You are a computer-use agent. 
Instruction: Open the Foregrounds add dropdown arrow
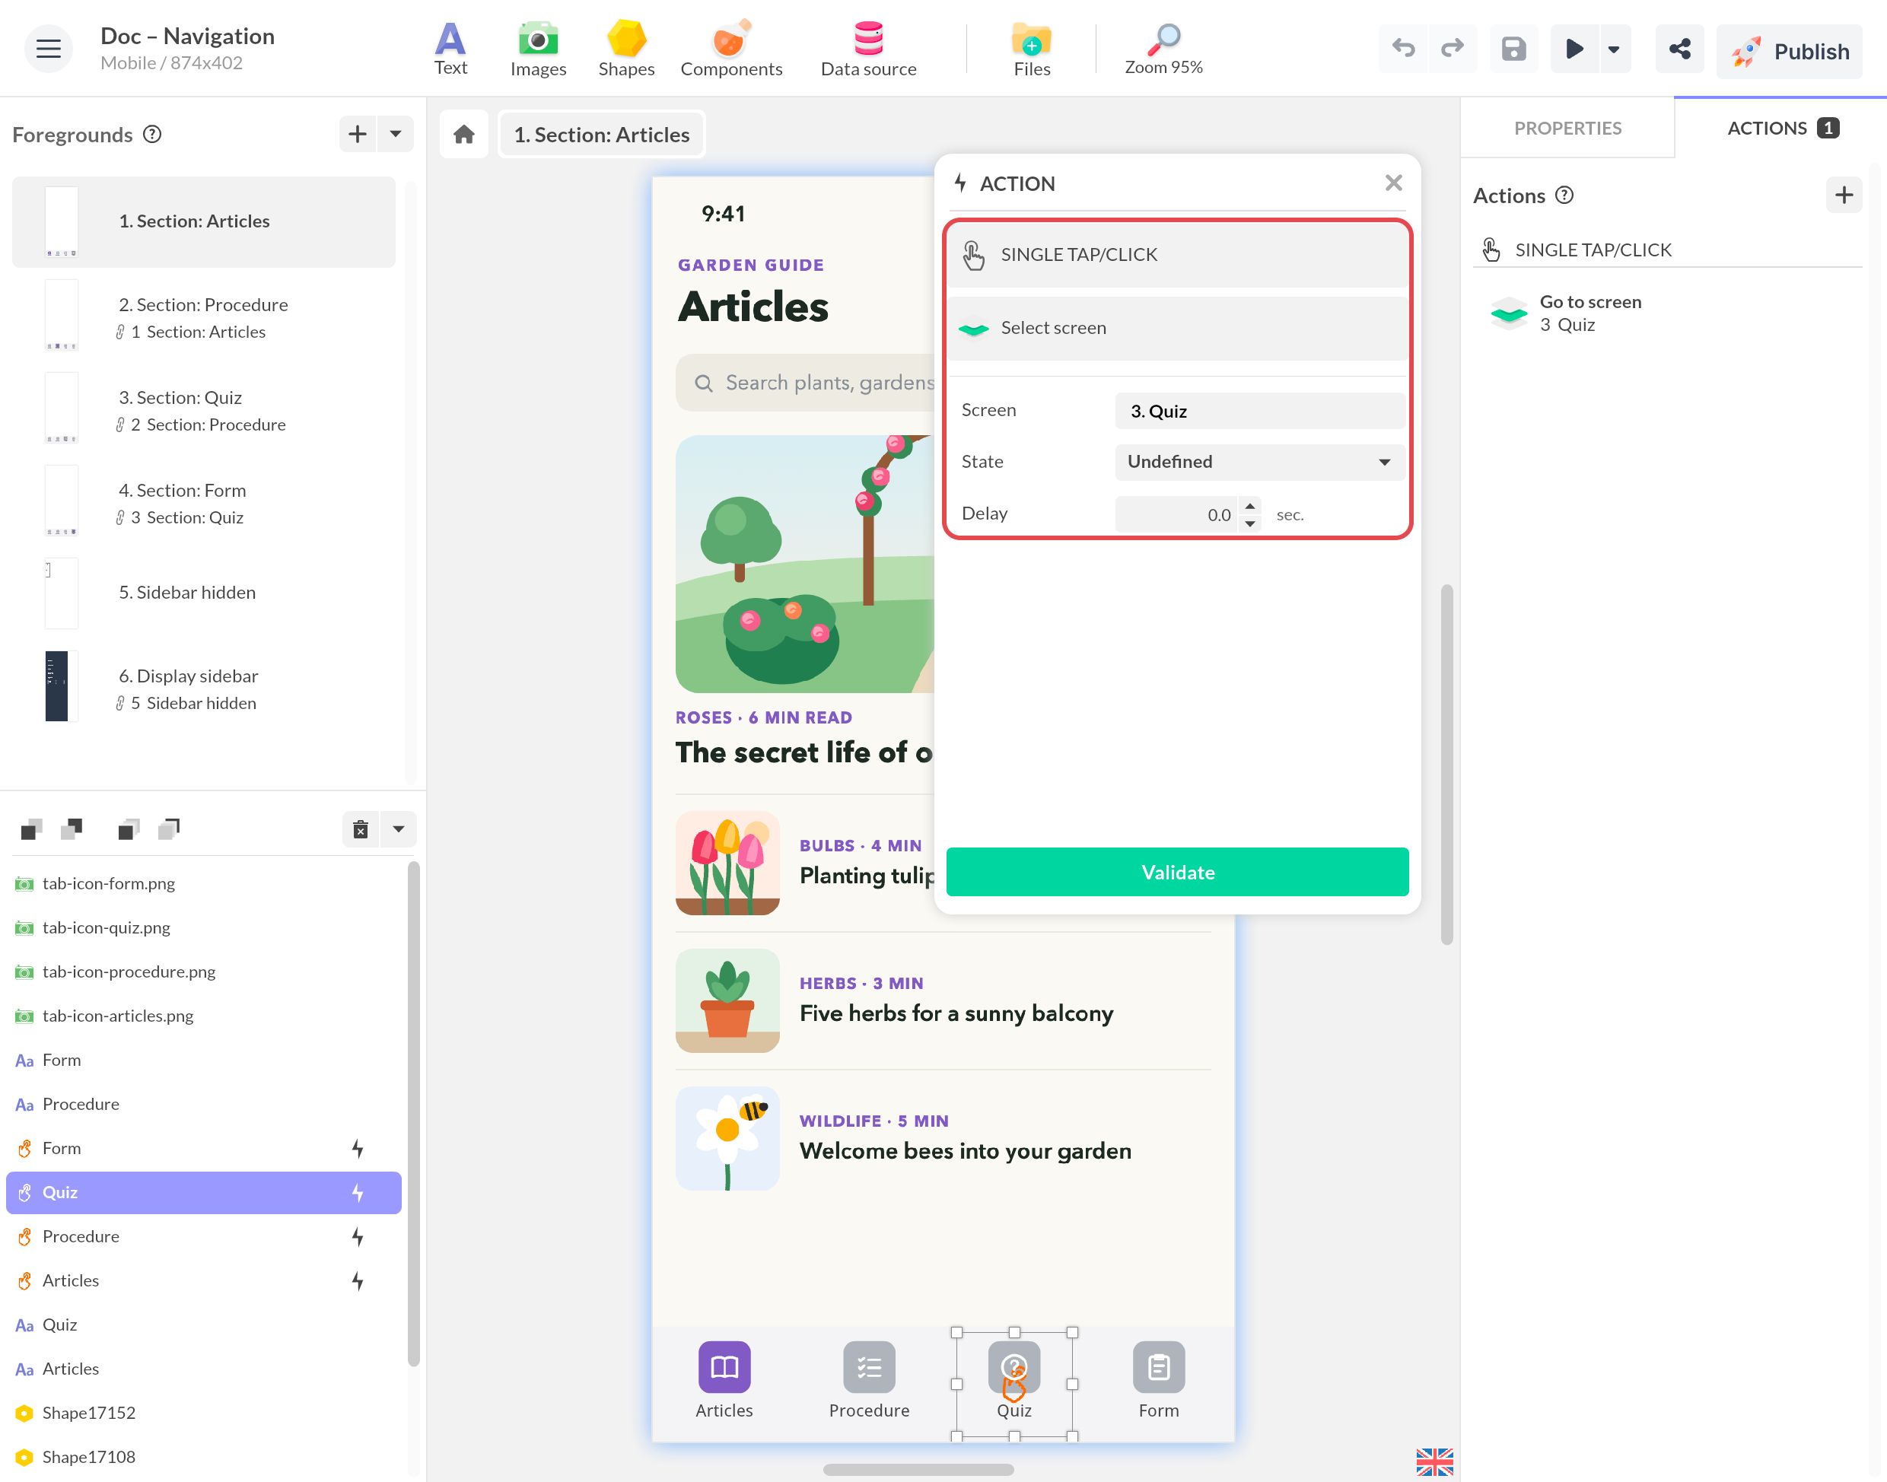coord(396,134)
